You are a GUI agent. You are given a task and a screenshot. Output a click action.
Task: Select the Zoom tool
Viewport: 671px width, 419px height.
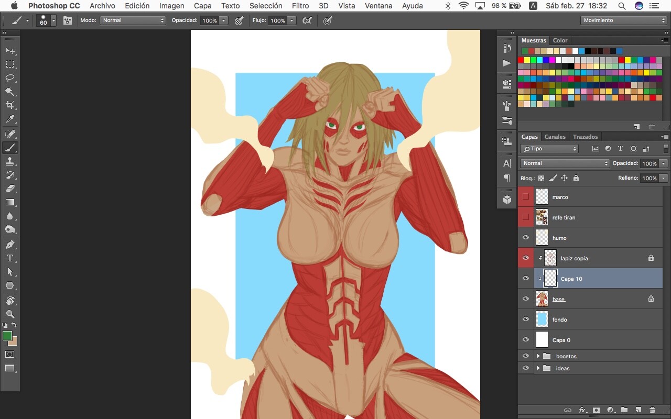click(10, 314)
